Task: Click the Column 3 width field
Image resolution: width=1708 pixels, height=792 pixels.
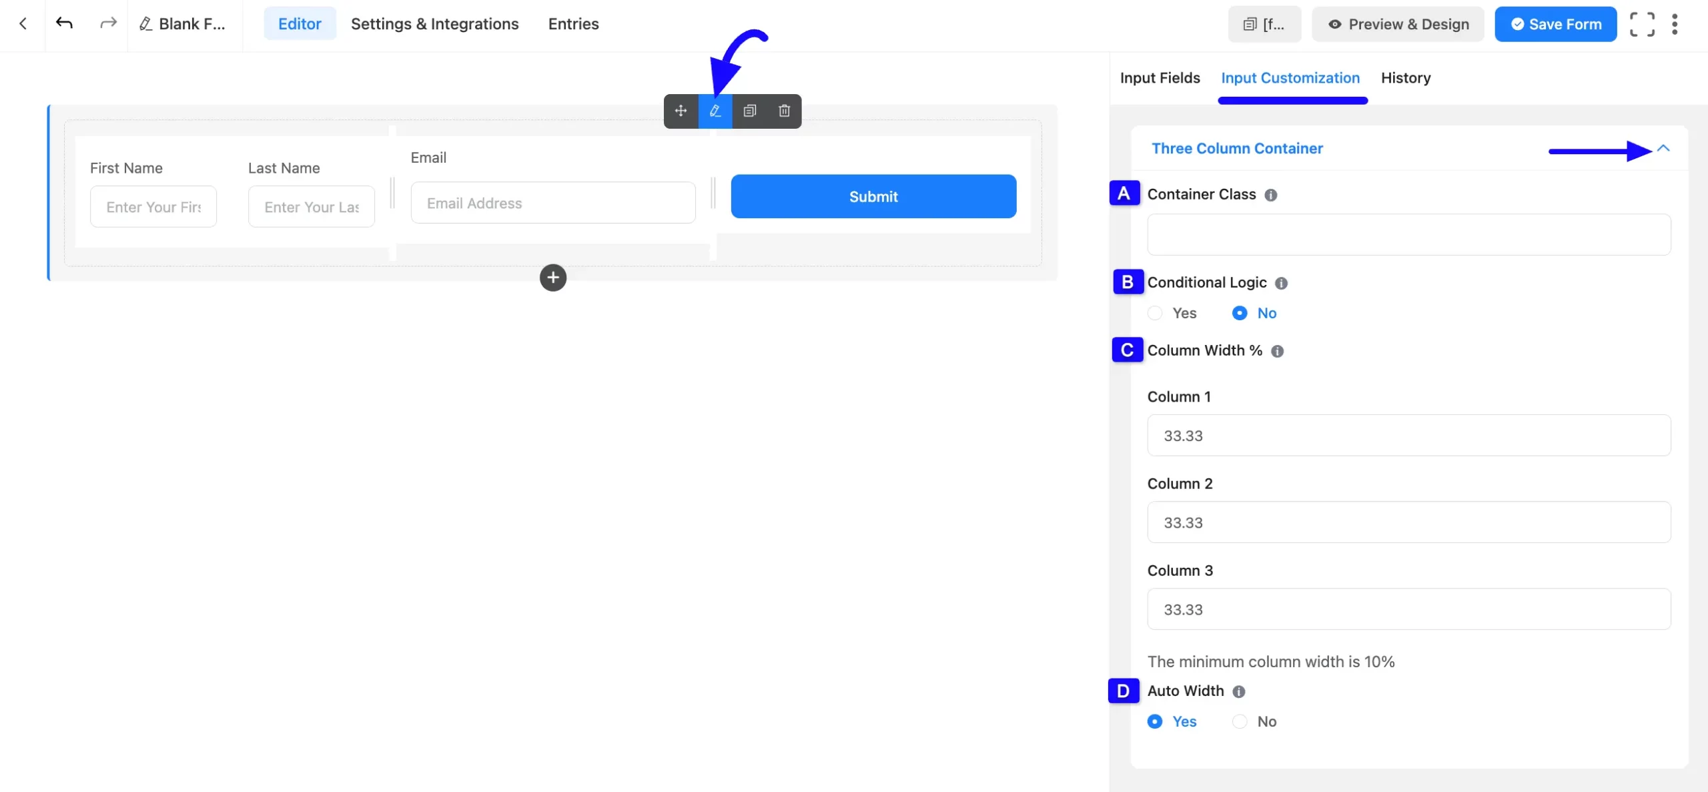Action: 1409,609
